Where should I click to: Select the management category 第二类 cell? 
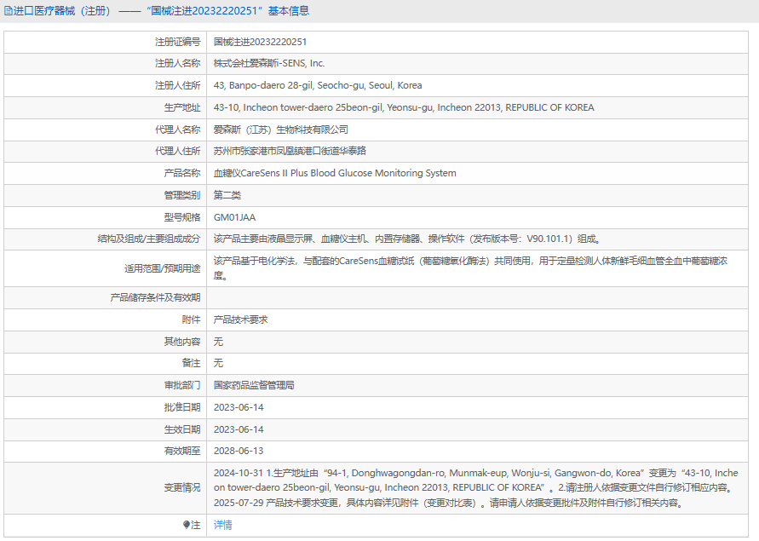point(227,195)
